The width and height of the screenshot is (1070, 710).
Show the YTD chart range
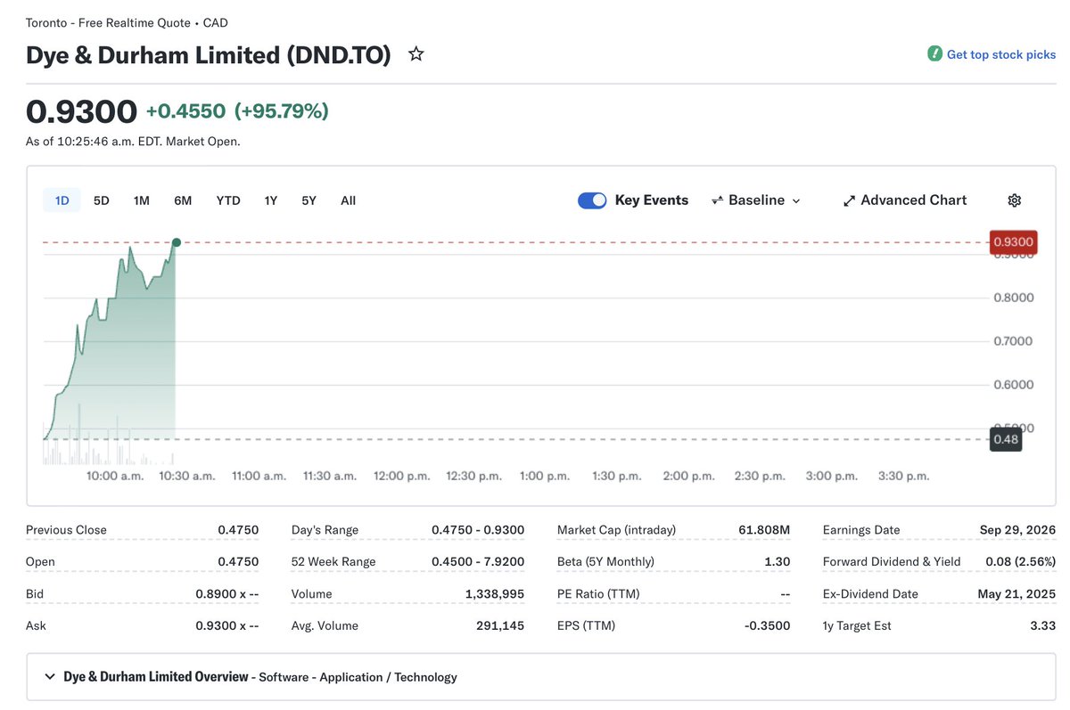coord(228,200)
